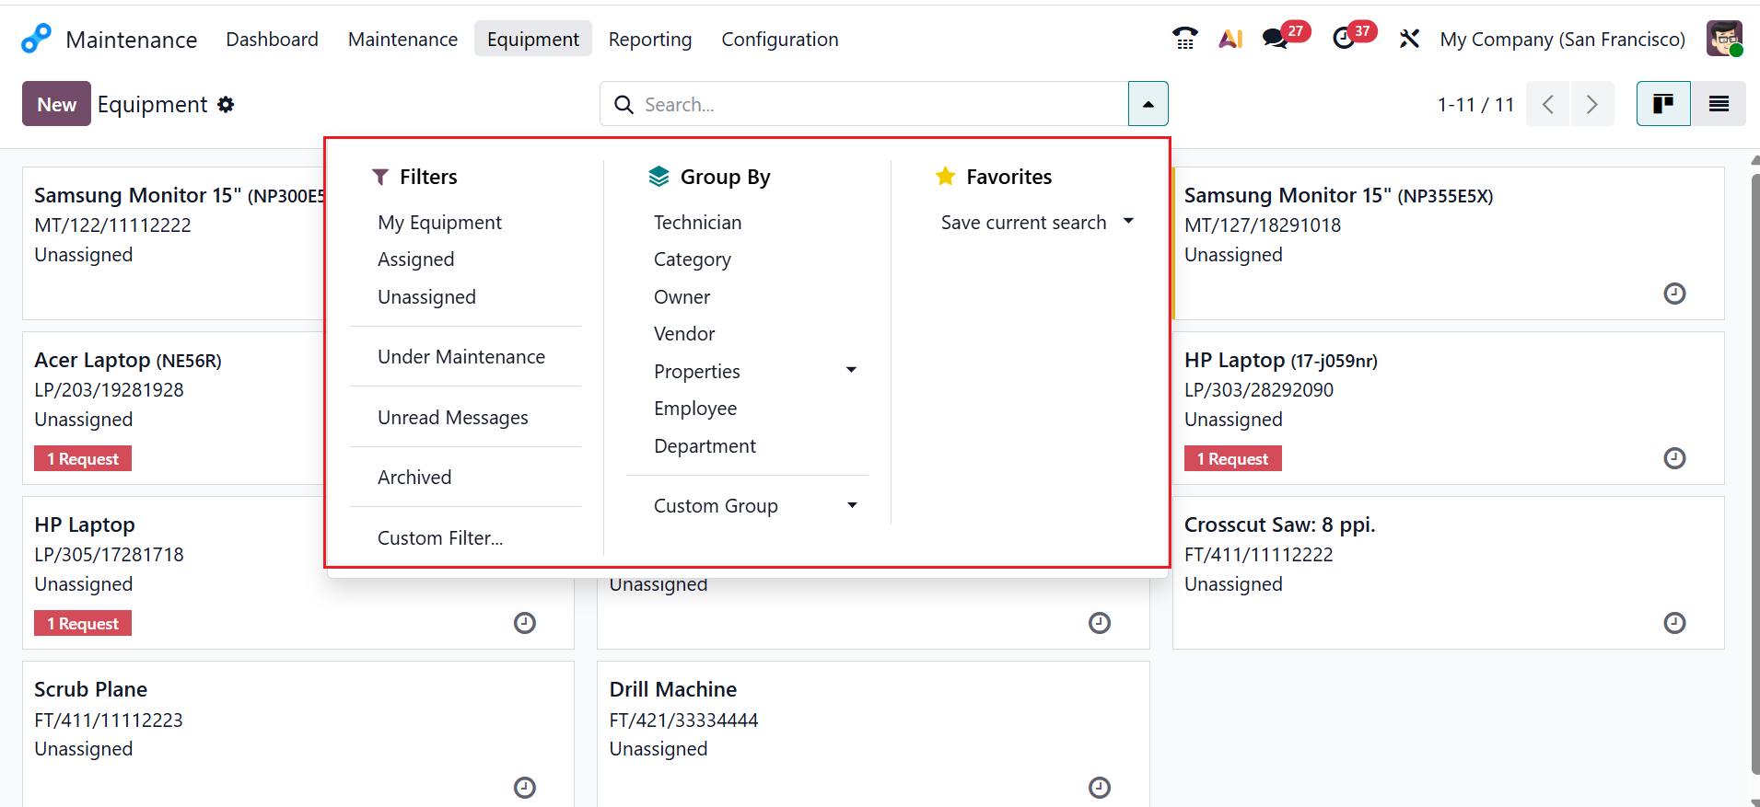Click the debug tools wrench icon
Screen dimensions: 1760x807
click(1409, 39)
